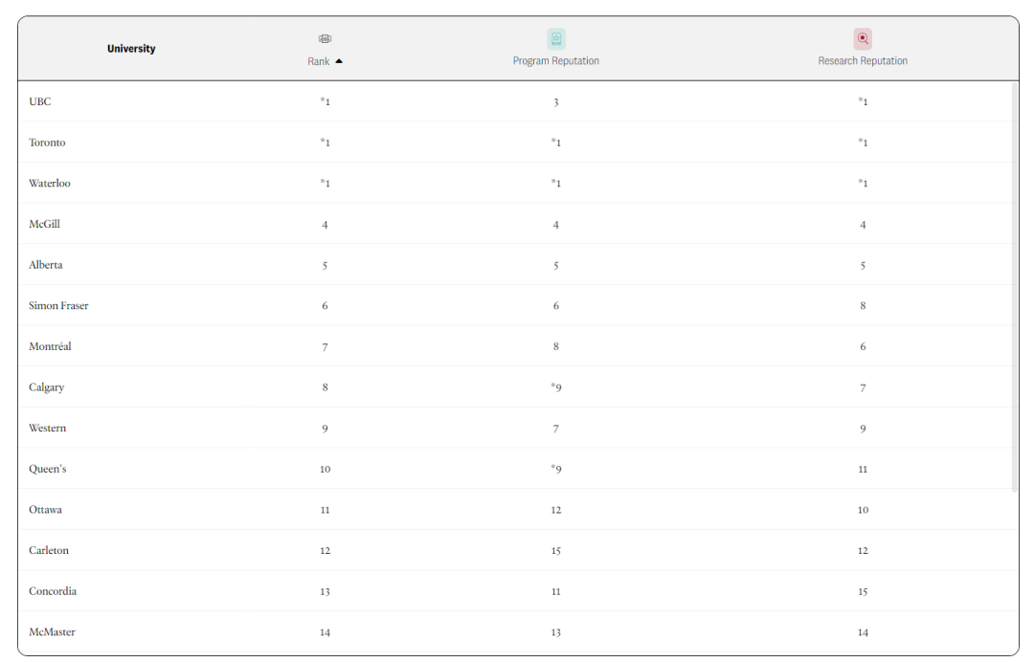Select the Ottawa row name

click(45, 510)
